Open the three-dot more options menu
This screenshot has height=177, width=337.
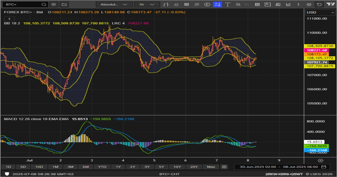(x=298, y=4)
